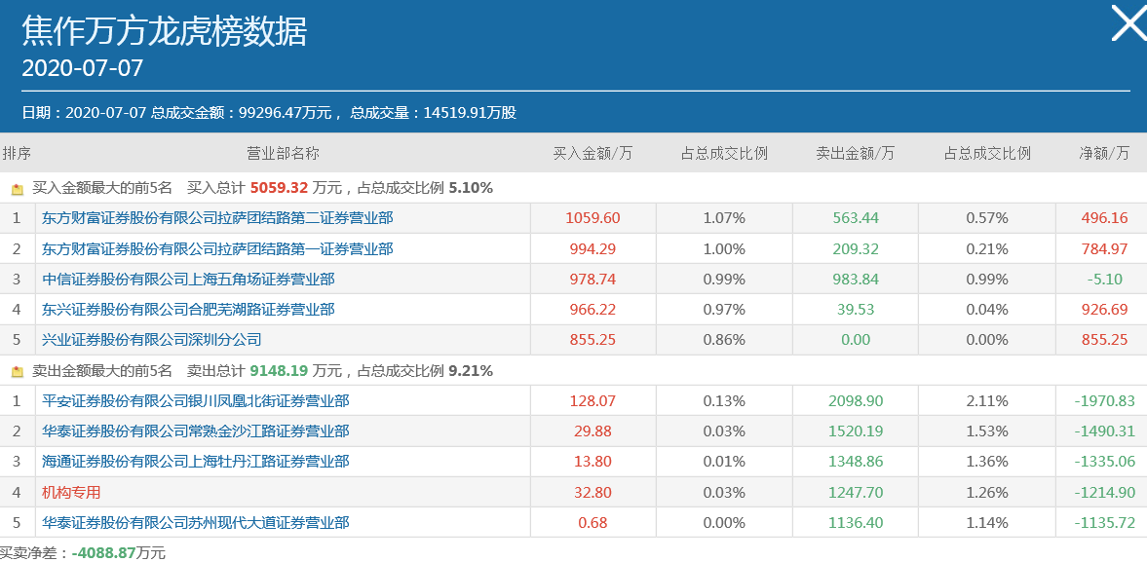The height and width of the screenshot is (562, 1147).
Task: Open 海通证券上海牡丹江路证券营业部 link
Action: 195,461
